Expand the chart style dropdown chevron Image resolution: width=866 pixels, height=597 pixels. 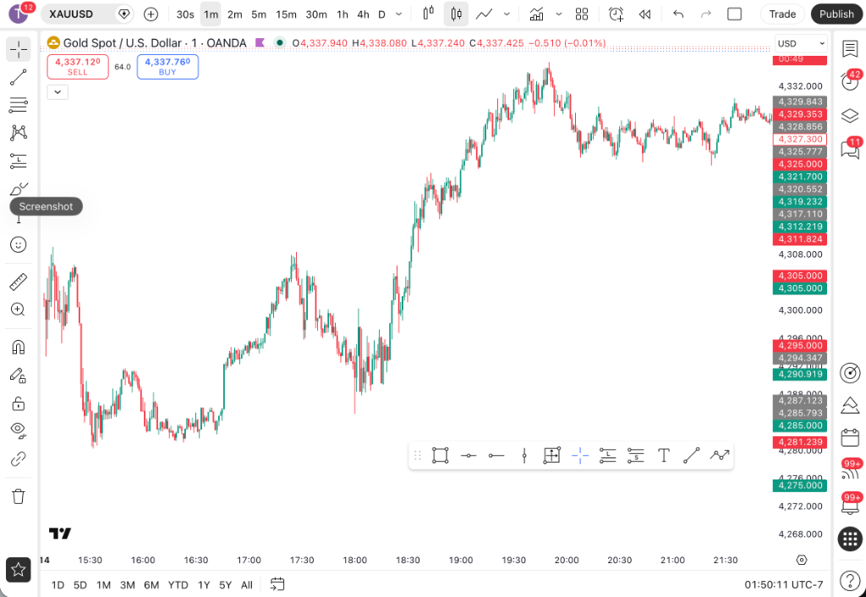coord(507,14)
